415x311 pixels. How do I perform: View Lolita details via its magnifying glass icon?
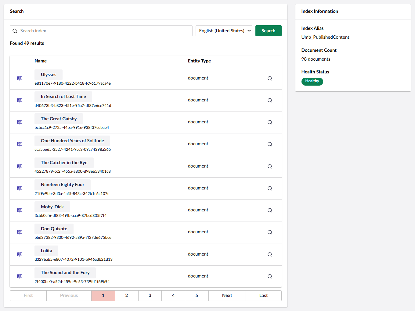270,254
